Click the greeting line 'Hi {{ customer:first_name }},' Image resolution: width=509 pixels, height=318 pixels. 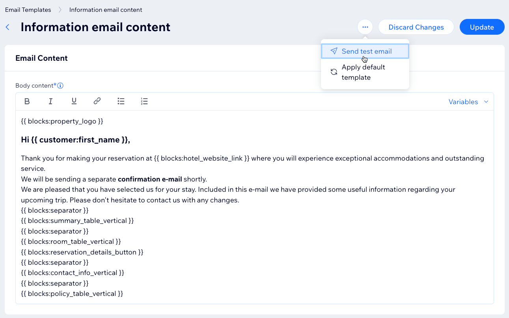(75, 140)
